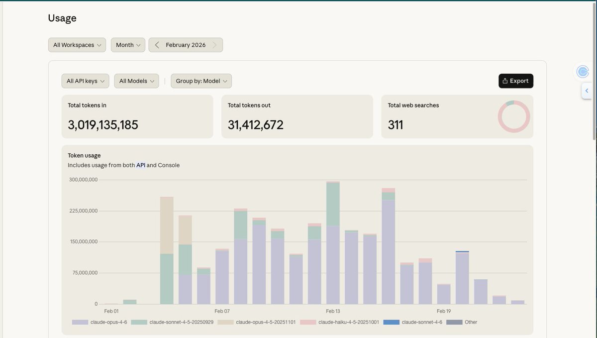Click the 300,000,000 y-axis label
The height and width of the screenshot is (338, 597).
coord(84,180)
